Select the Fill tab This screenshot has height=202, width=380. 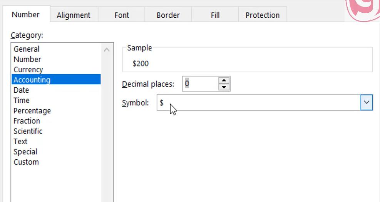click(215, 15)
